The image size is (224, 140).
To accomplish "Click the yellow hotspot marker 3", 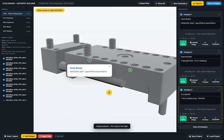I will point(109,92).
